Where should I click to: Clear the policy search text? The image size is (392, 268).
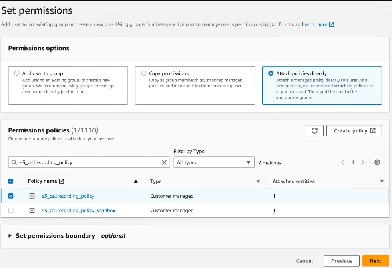pos(164,162)
